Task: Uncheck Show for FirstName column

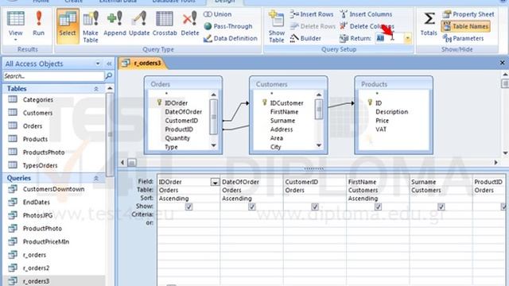Action: pyautogui.click(x=378, y=207)
